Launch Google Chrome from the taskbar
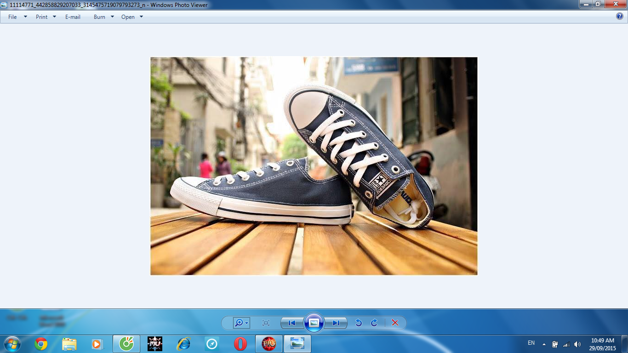 (x=41, y=344)
